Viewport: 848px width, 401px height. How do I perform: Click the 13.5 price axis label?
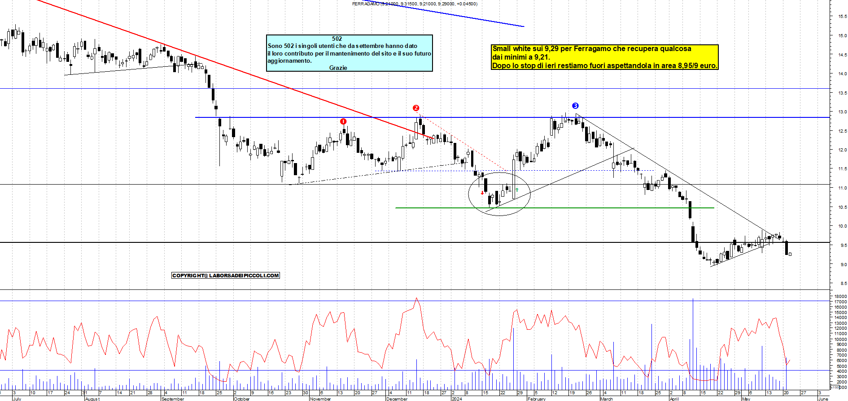(x=842, y=93)
